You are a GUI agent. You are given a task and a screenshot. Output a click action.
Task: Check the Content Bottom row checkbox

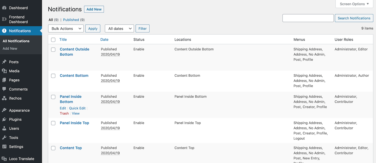click(53, 76)
